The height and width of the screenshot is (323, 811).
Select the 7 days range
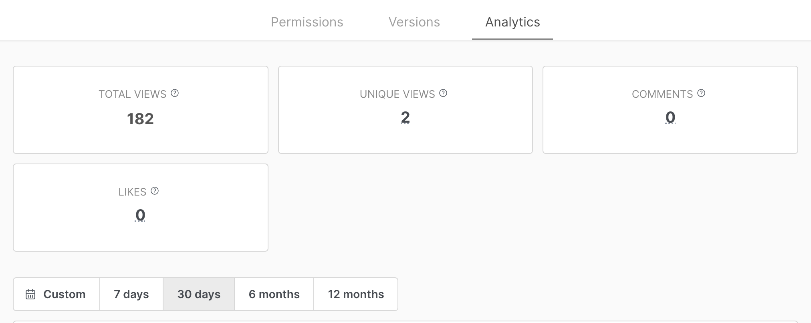tap(131, 294)
